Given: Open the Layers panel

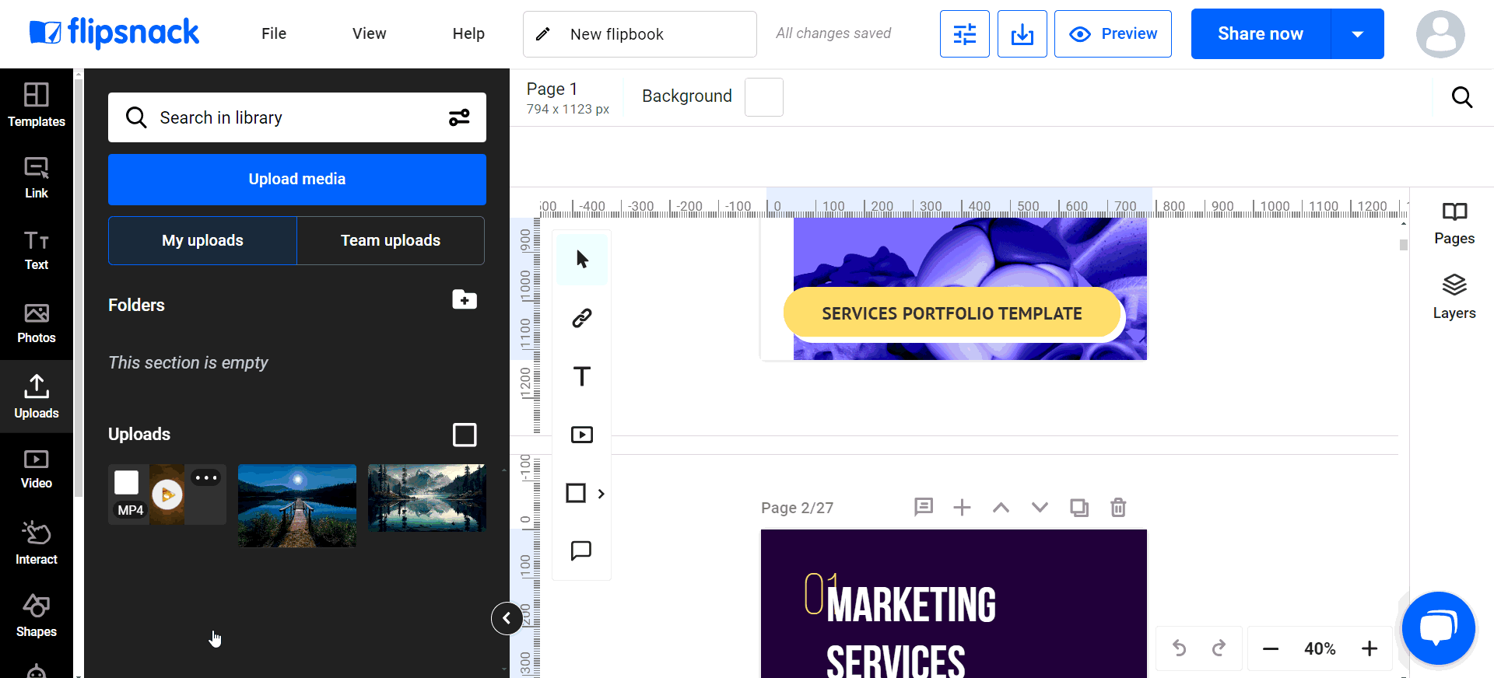Looking at the screenshot, I should pyautogui.click(x=1454, y=296).
